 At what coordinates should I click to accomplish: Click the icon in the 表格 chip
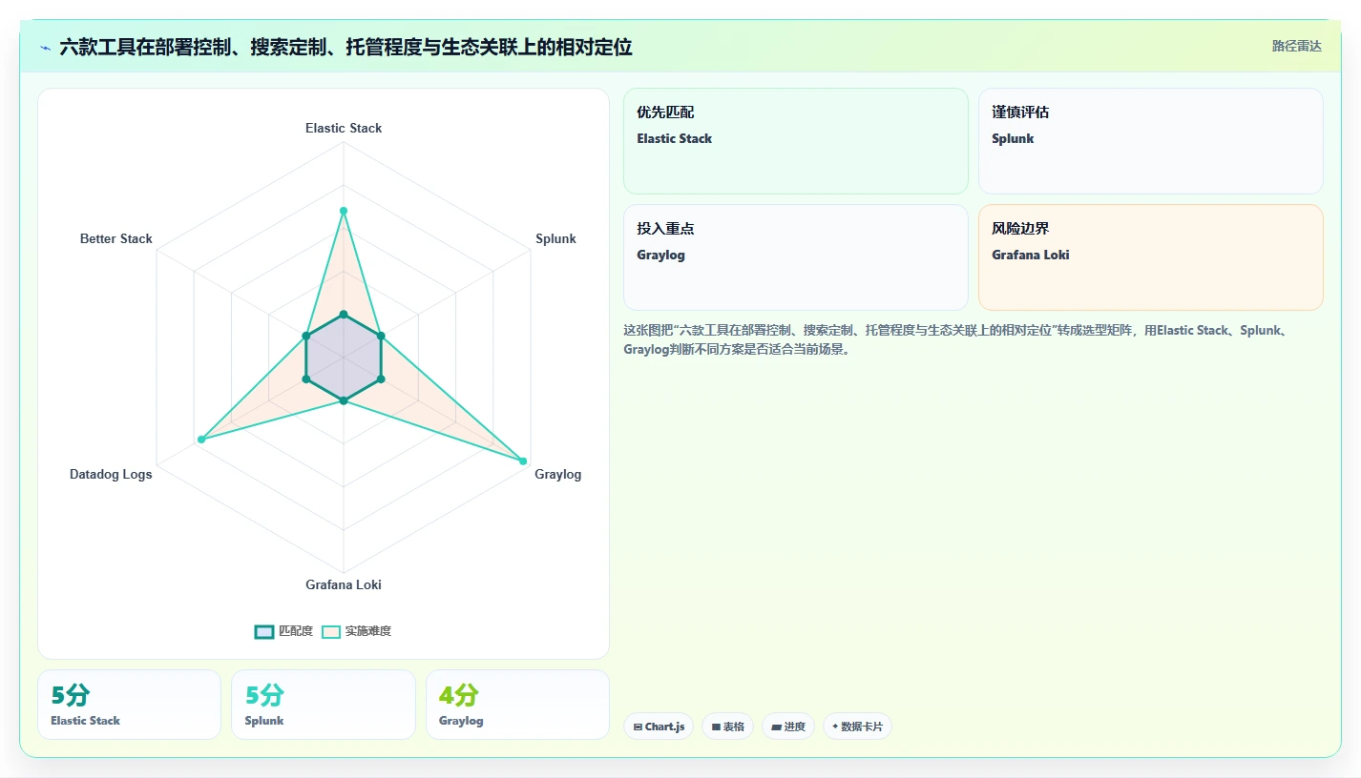pyautogui.click(x=716, y=727)
